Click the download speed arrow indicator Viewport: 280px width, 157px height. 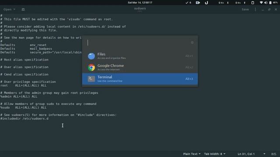coord(227,3)
